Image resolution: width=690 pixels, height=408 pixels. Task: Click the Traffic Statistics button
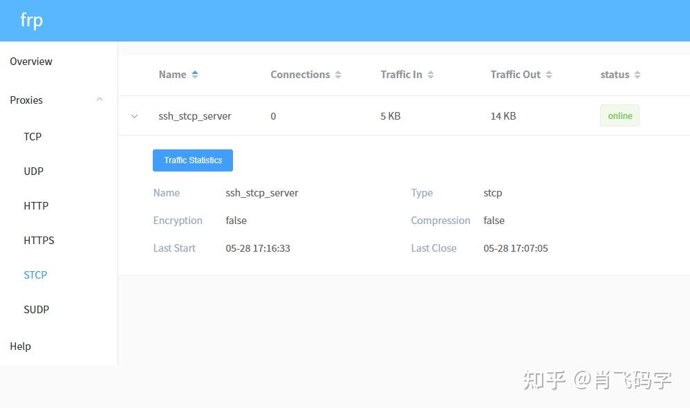coord(192,160)
